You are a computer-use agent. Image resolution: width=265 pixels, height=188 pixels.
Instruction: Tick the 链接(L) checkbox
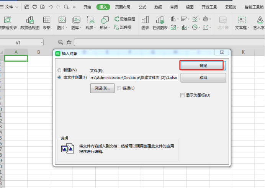click(x=119, y=88)
